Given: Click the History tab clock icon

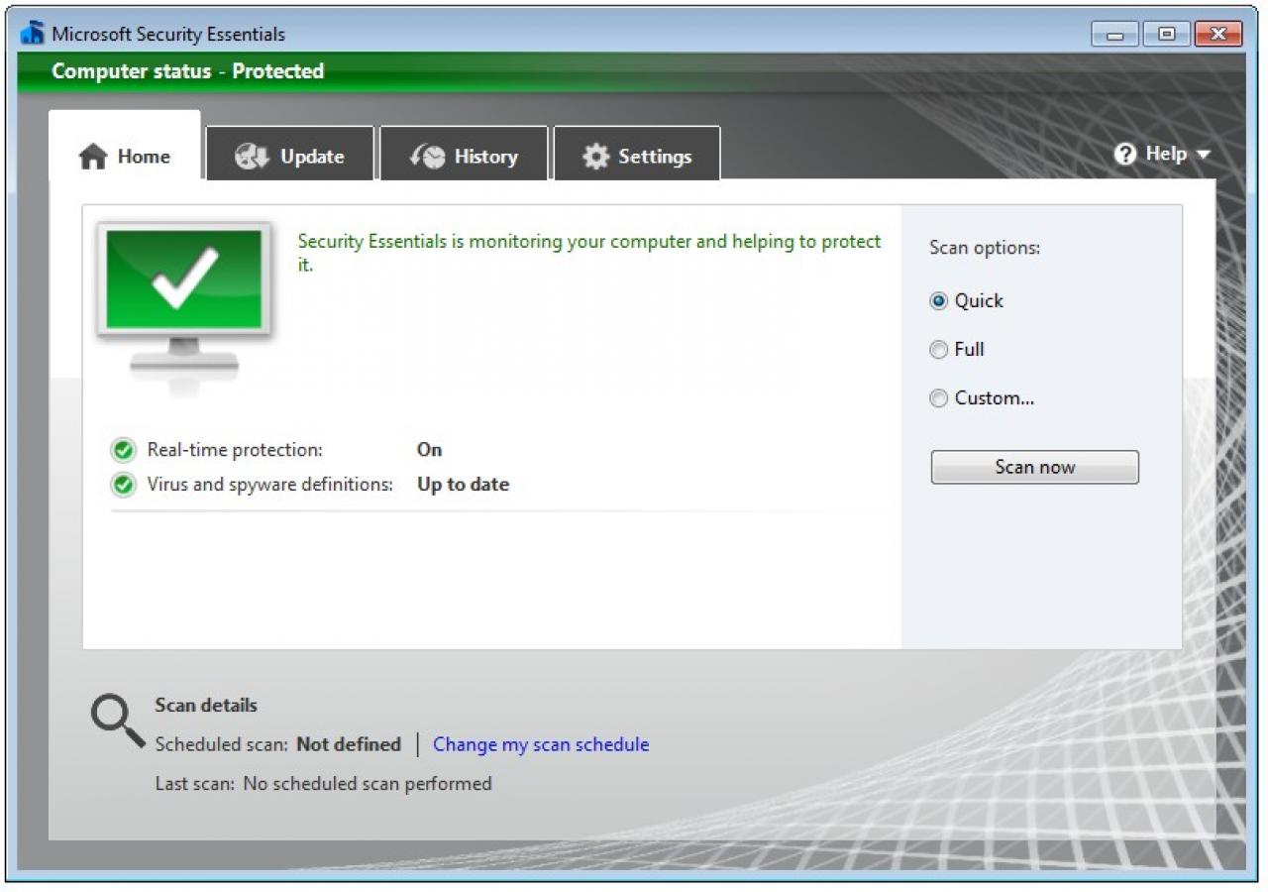Looking at the screenshot, I should pos(428,157).
